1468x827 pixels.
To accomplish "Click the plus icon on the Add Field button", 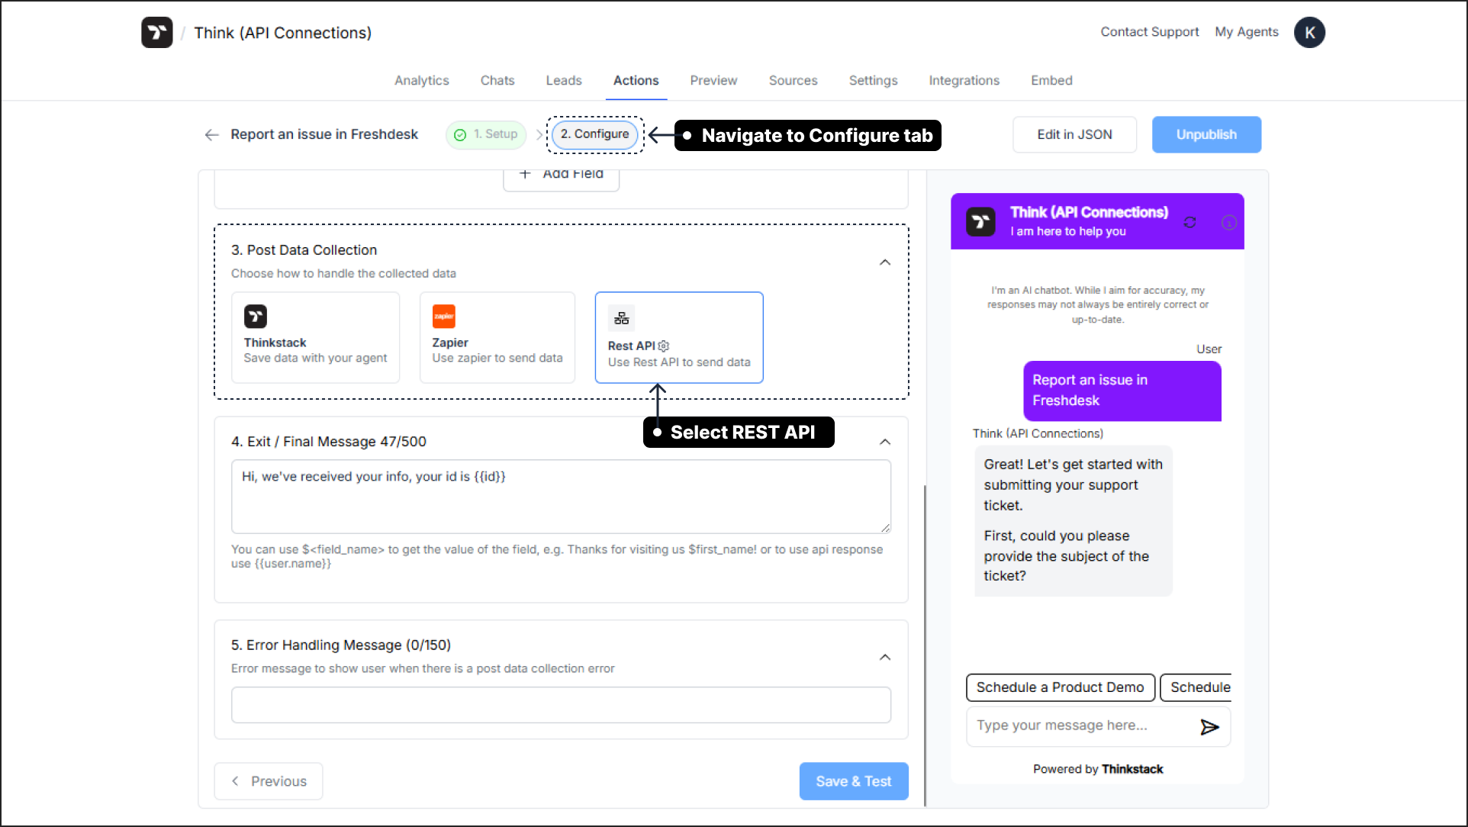I will 525,174.
